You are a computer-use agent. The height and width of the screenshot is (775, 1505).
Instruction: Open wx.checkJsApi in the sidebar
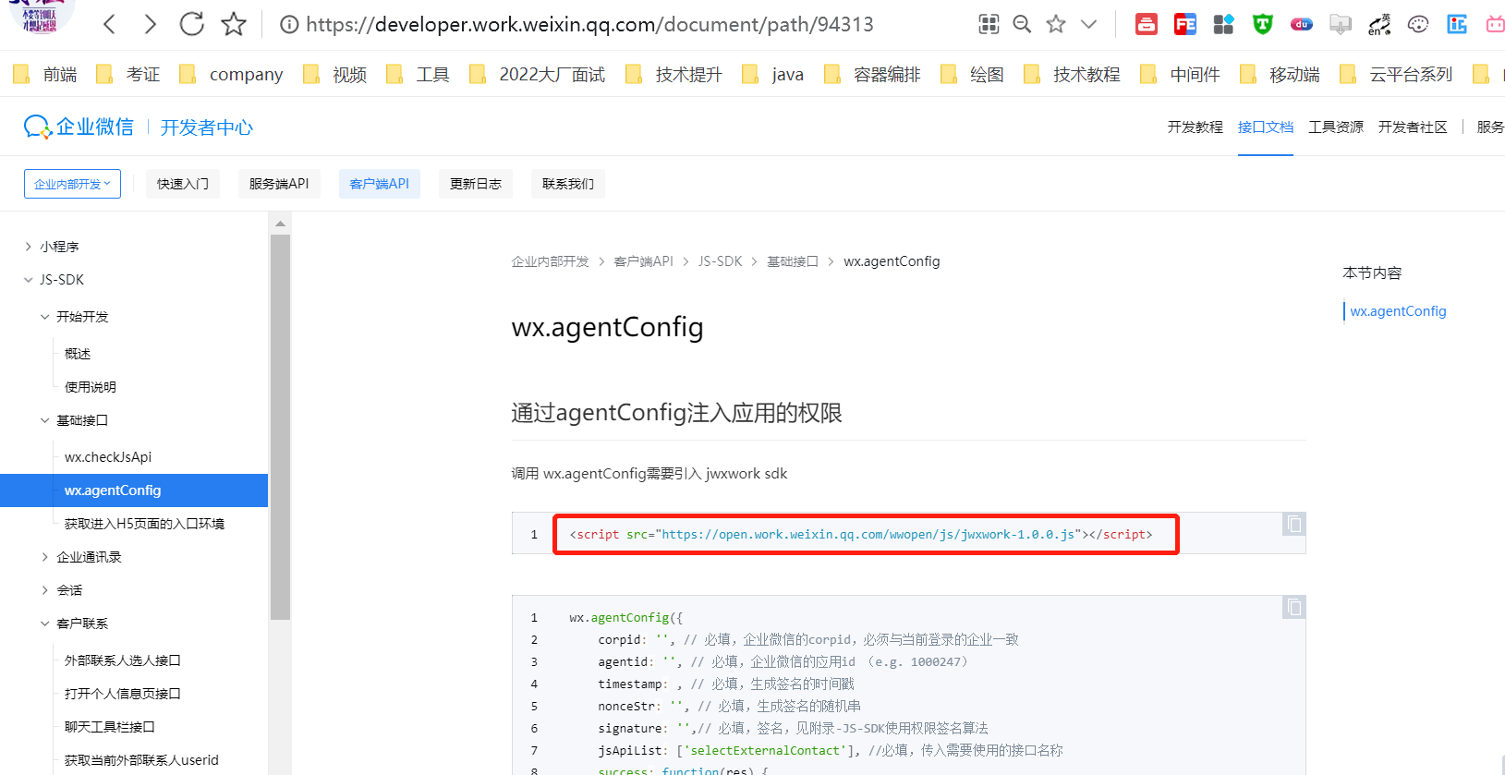[x=108, y=457]
